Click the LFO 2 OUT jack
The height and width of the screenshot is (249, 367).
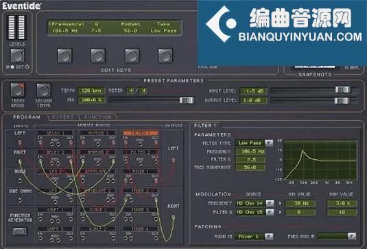pos(71,200)
